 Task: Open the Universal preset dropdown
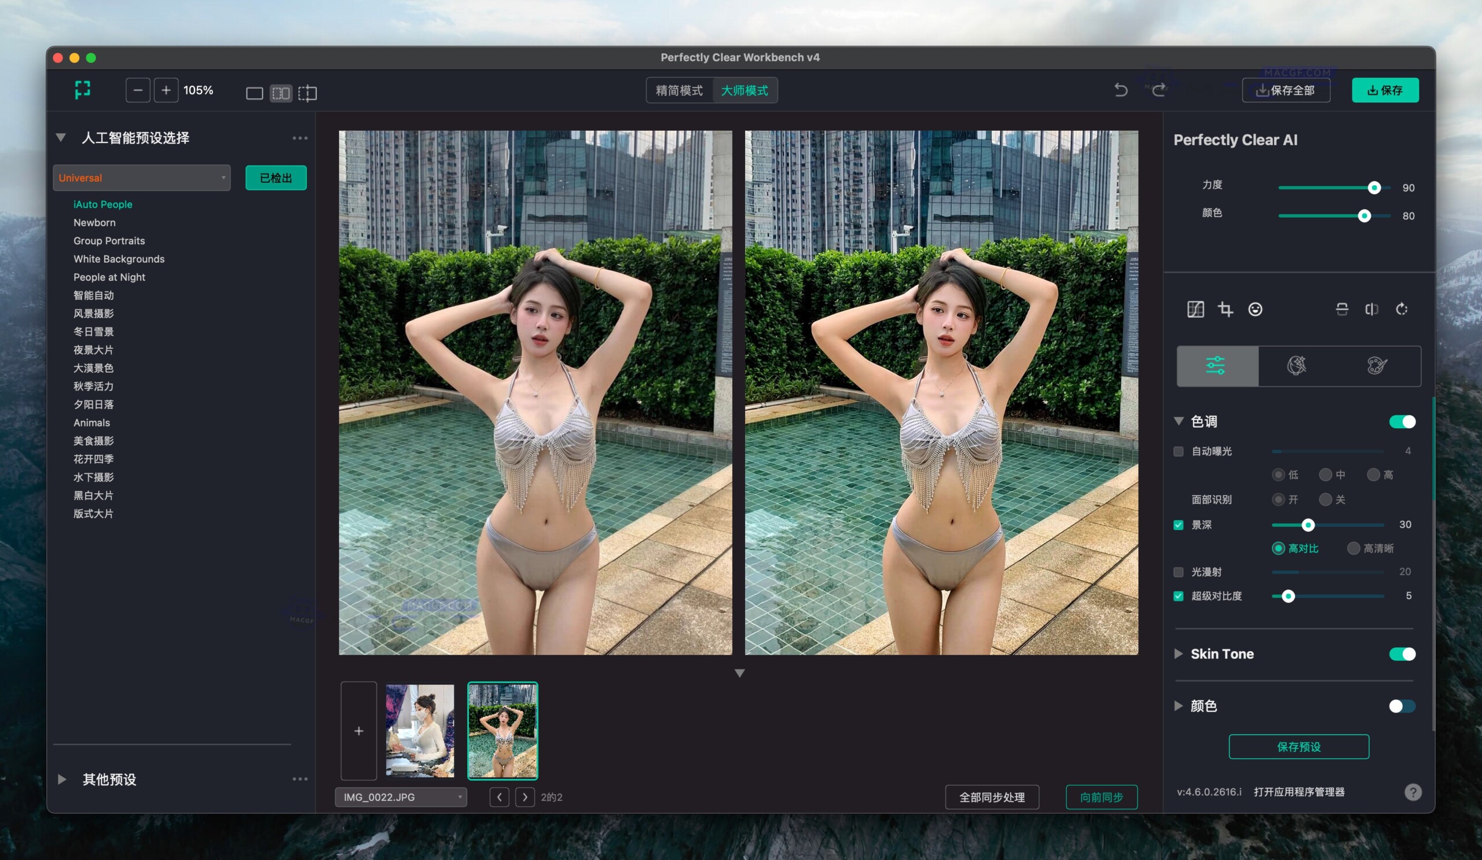[x=141, y=178]
